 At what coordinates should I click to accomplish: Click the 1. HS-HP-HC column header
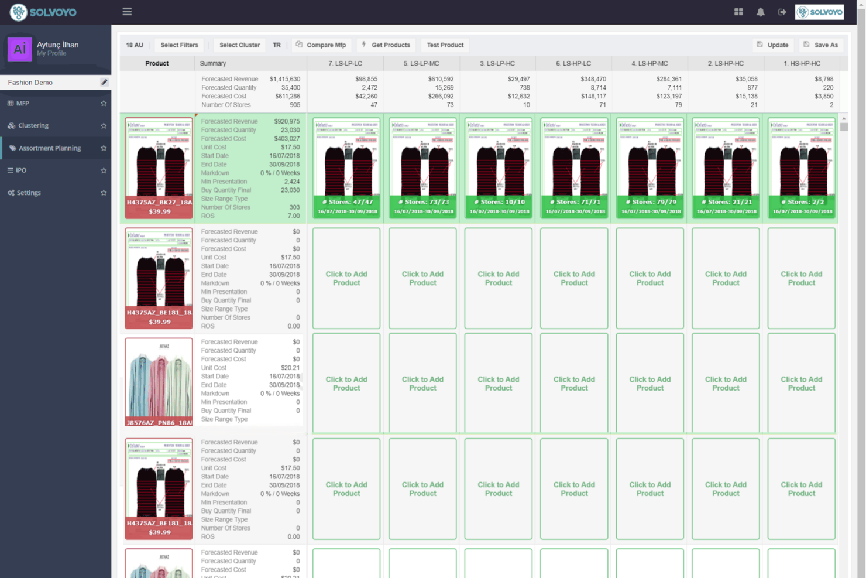(802, 63)
